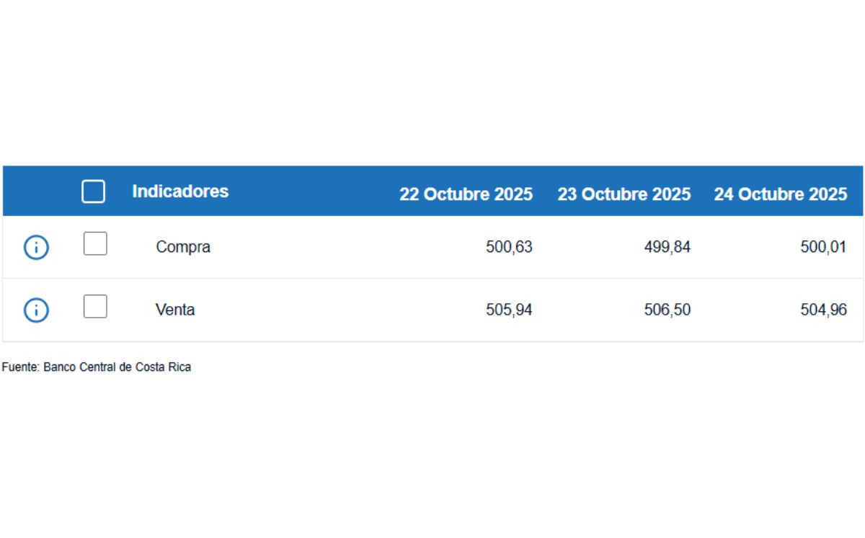The image size is (865, 538).
Task: Click the Venta value 504,96
Action: click(823, 310)
